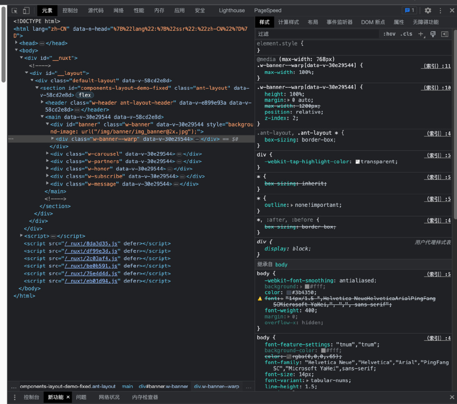Click the #3b4350 color swatch
The width and height of the screenshot is (457, 404).
289,292
